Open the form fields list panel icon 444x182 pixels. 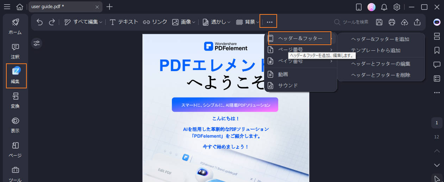(x=437, y=79)
